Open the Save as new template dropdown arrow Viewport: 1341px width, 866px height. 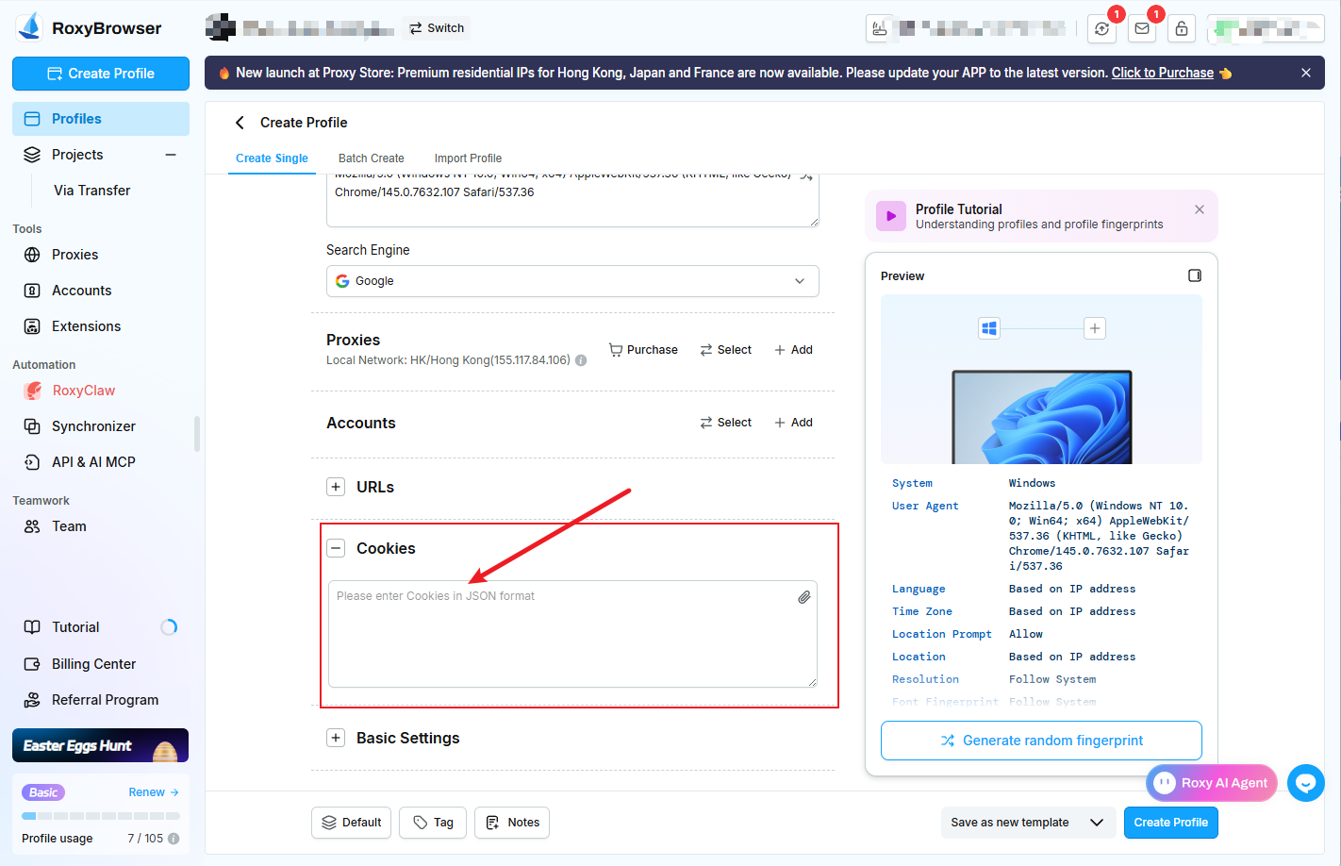point(1097,823)
